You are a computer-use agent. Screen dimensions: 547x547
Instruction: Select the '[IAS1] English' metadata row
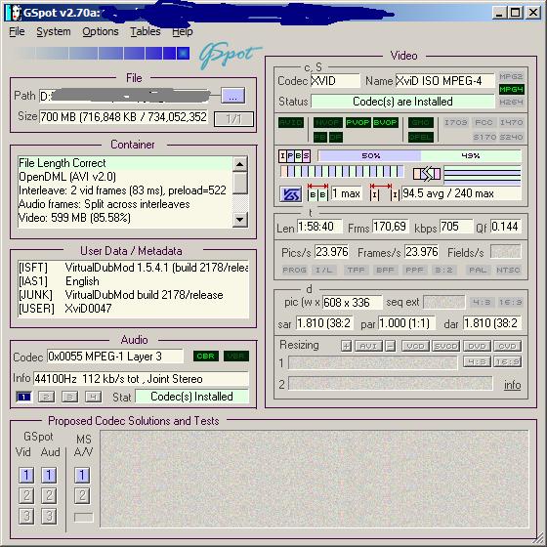(133, 281)
